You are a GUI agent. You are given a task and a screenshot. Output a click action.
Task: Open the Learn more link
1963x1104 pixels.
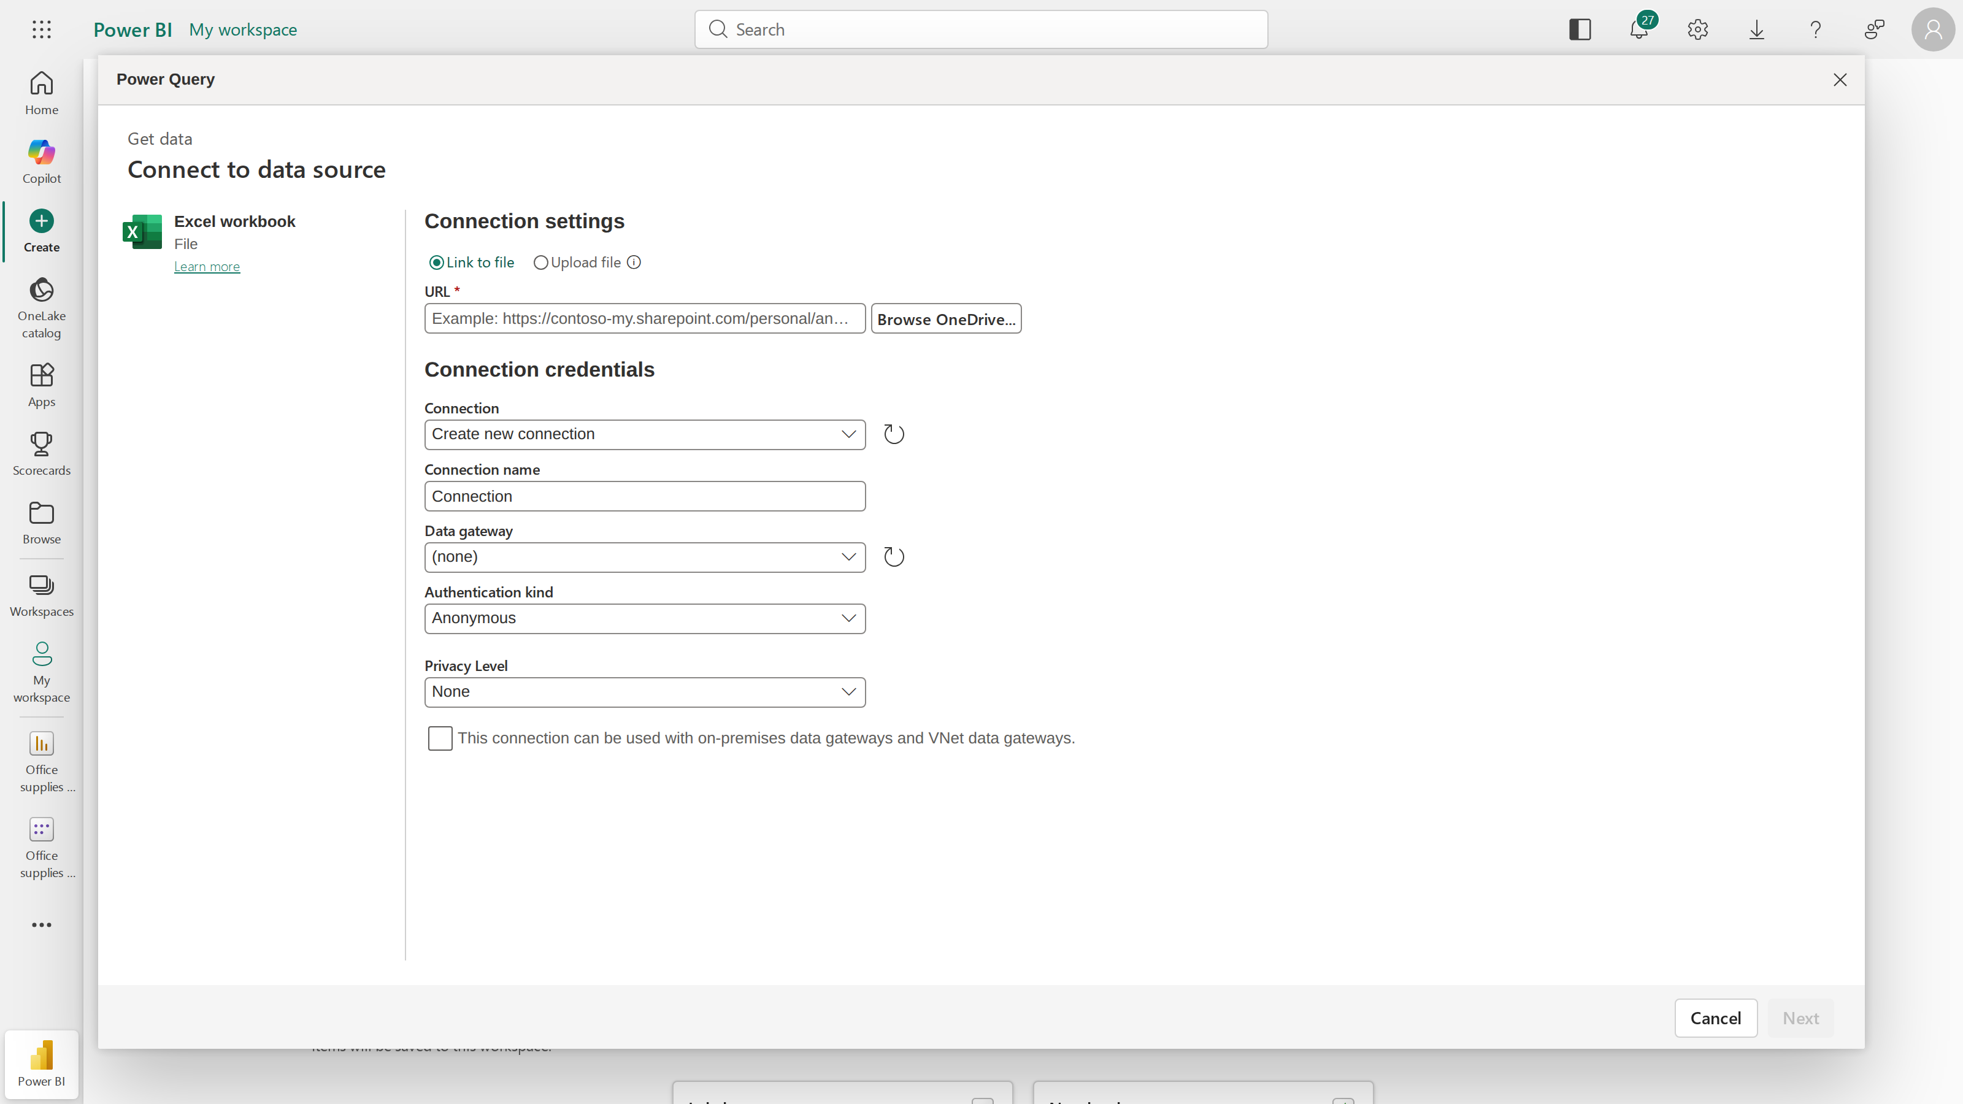[207, 267]
